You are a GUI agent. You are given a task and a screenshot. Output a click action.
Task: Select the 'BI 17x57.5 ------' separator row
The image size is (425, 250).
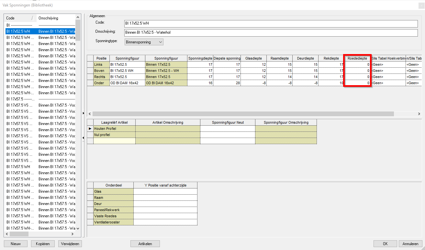click(x=40, y=99)
